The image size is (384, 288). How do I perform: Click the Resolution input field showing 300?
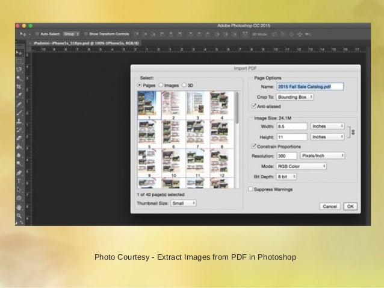coord(286,156)
